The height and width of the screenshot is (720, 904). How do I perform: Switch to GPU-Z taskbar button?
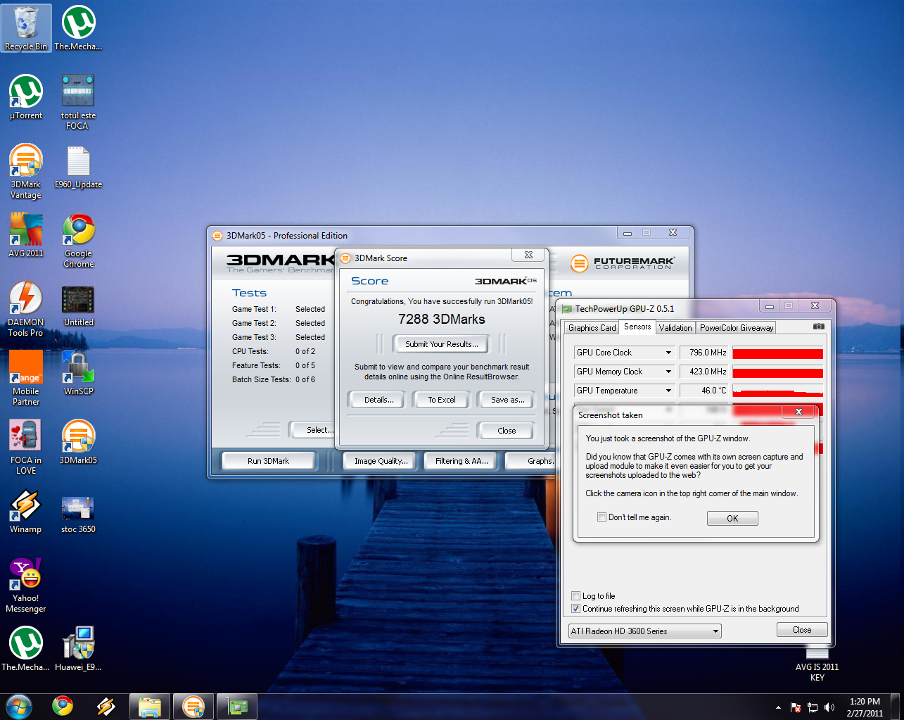point(237,707)
